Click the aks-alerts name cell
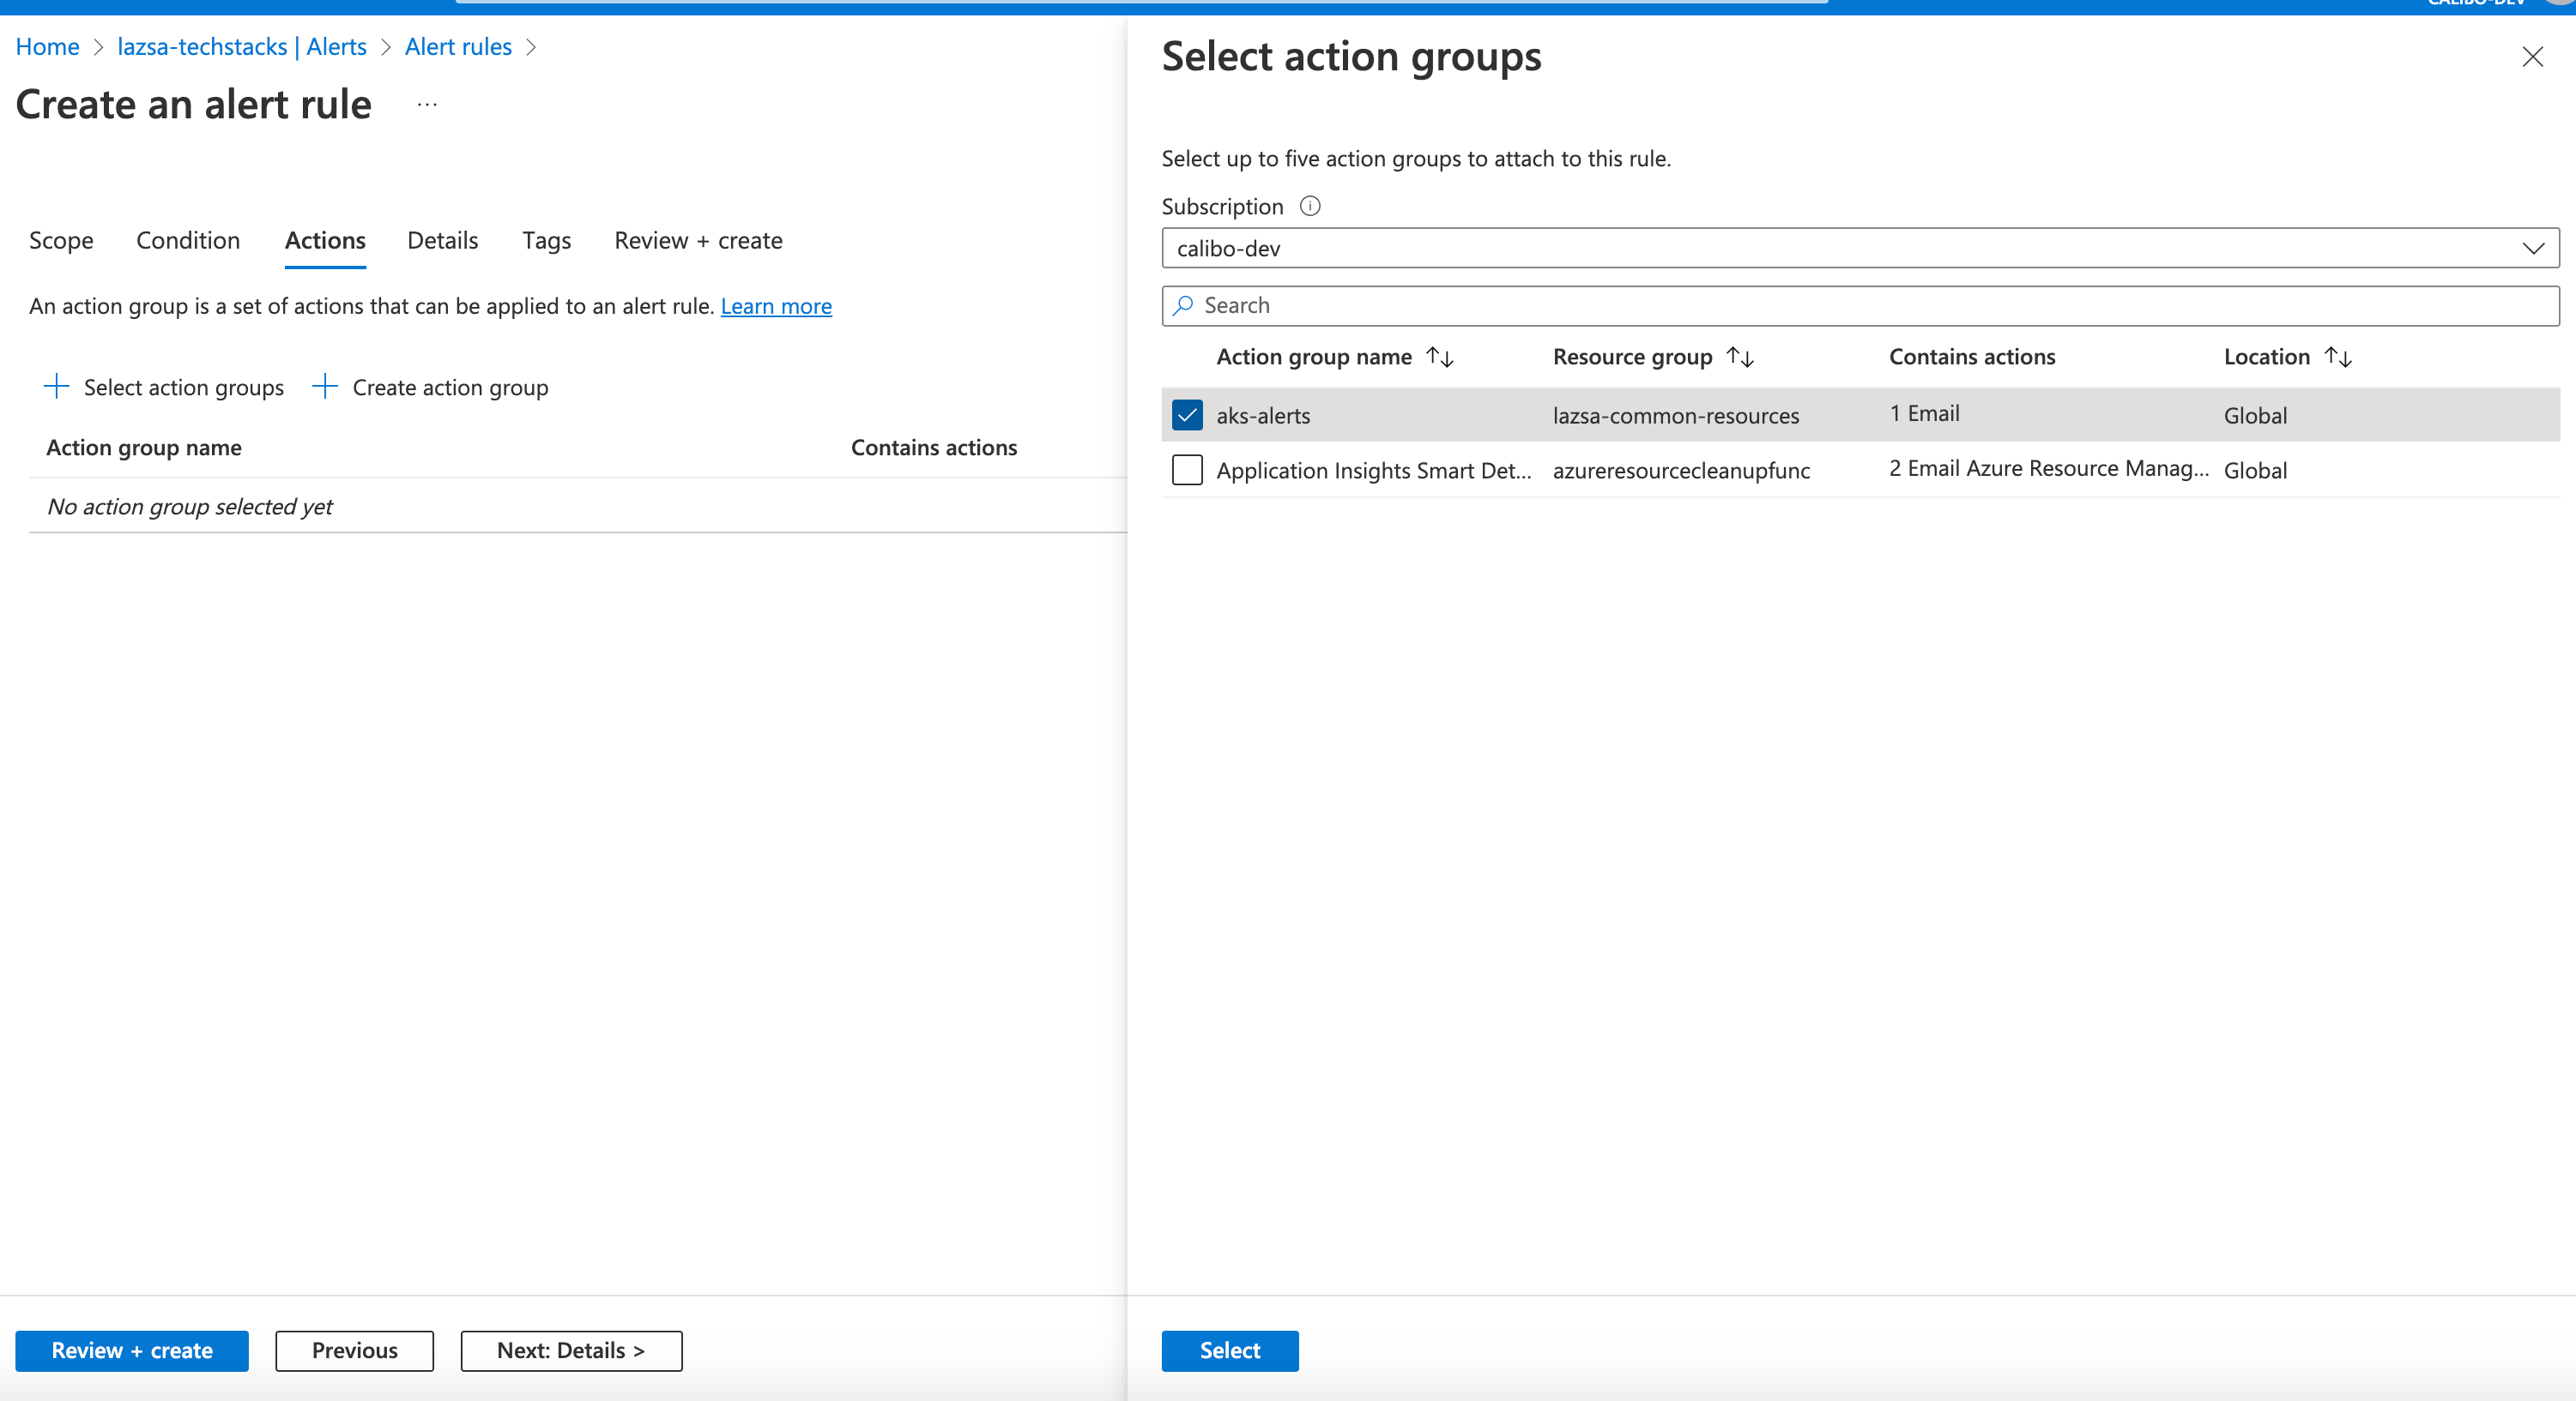 point(1263,415)
